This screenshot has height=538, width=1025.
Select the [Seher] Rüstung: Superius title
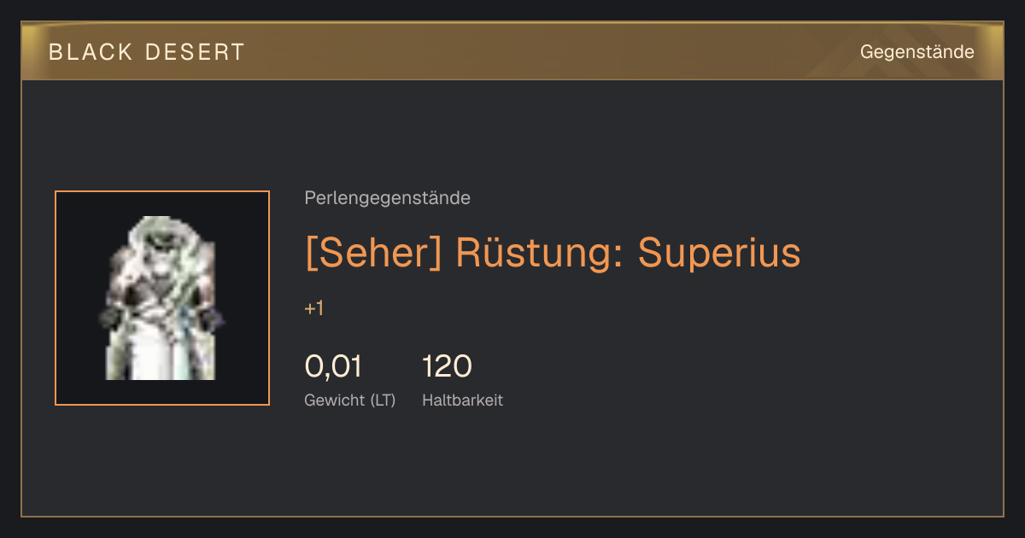coord(553,253)
